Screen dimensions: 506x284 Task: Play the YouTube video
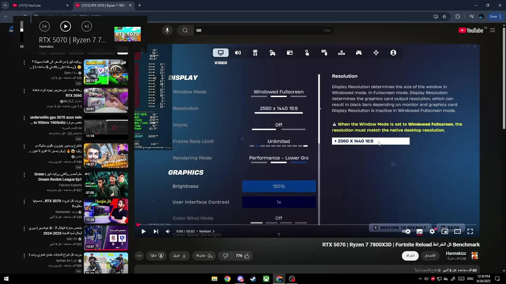coord(143,232)
